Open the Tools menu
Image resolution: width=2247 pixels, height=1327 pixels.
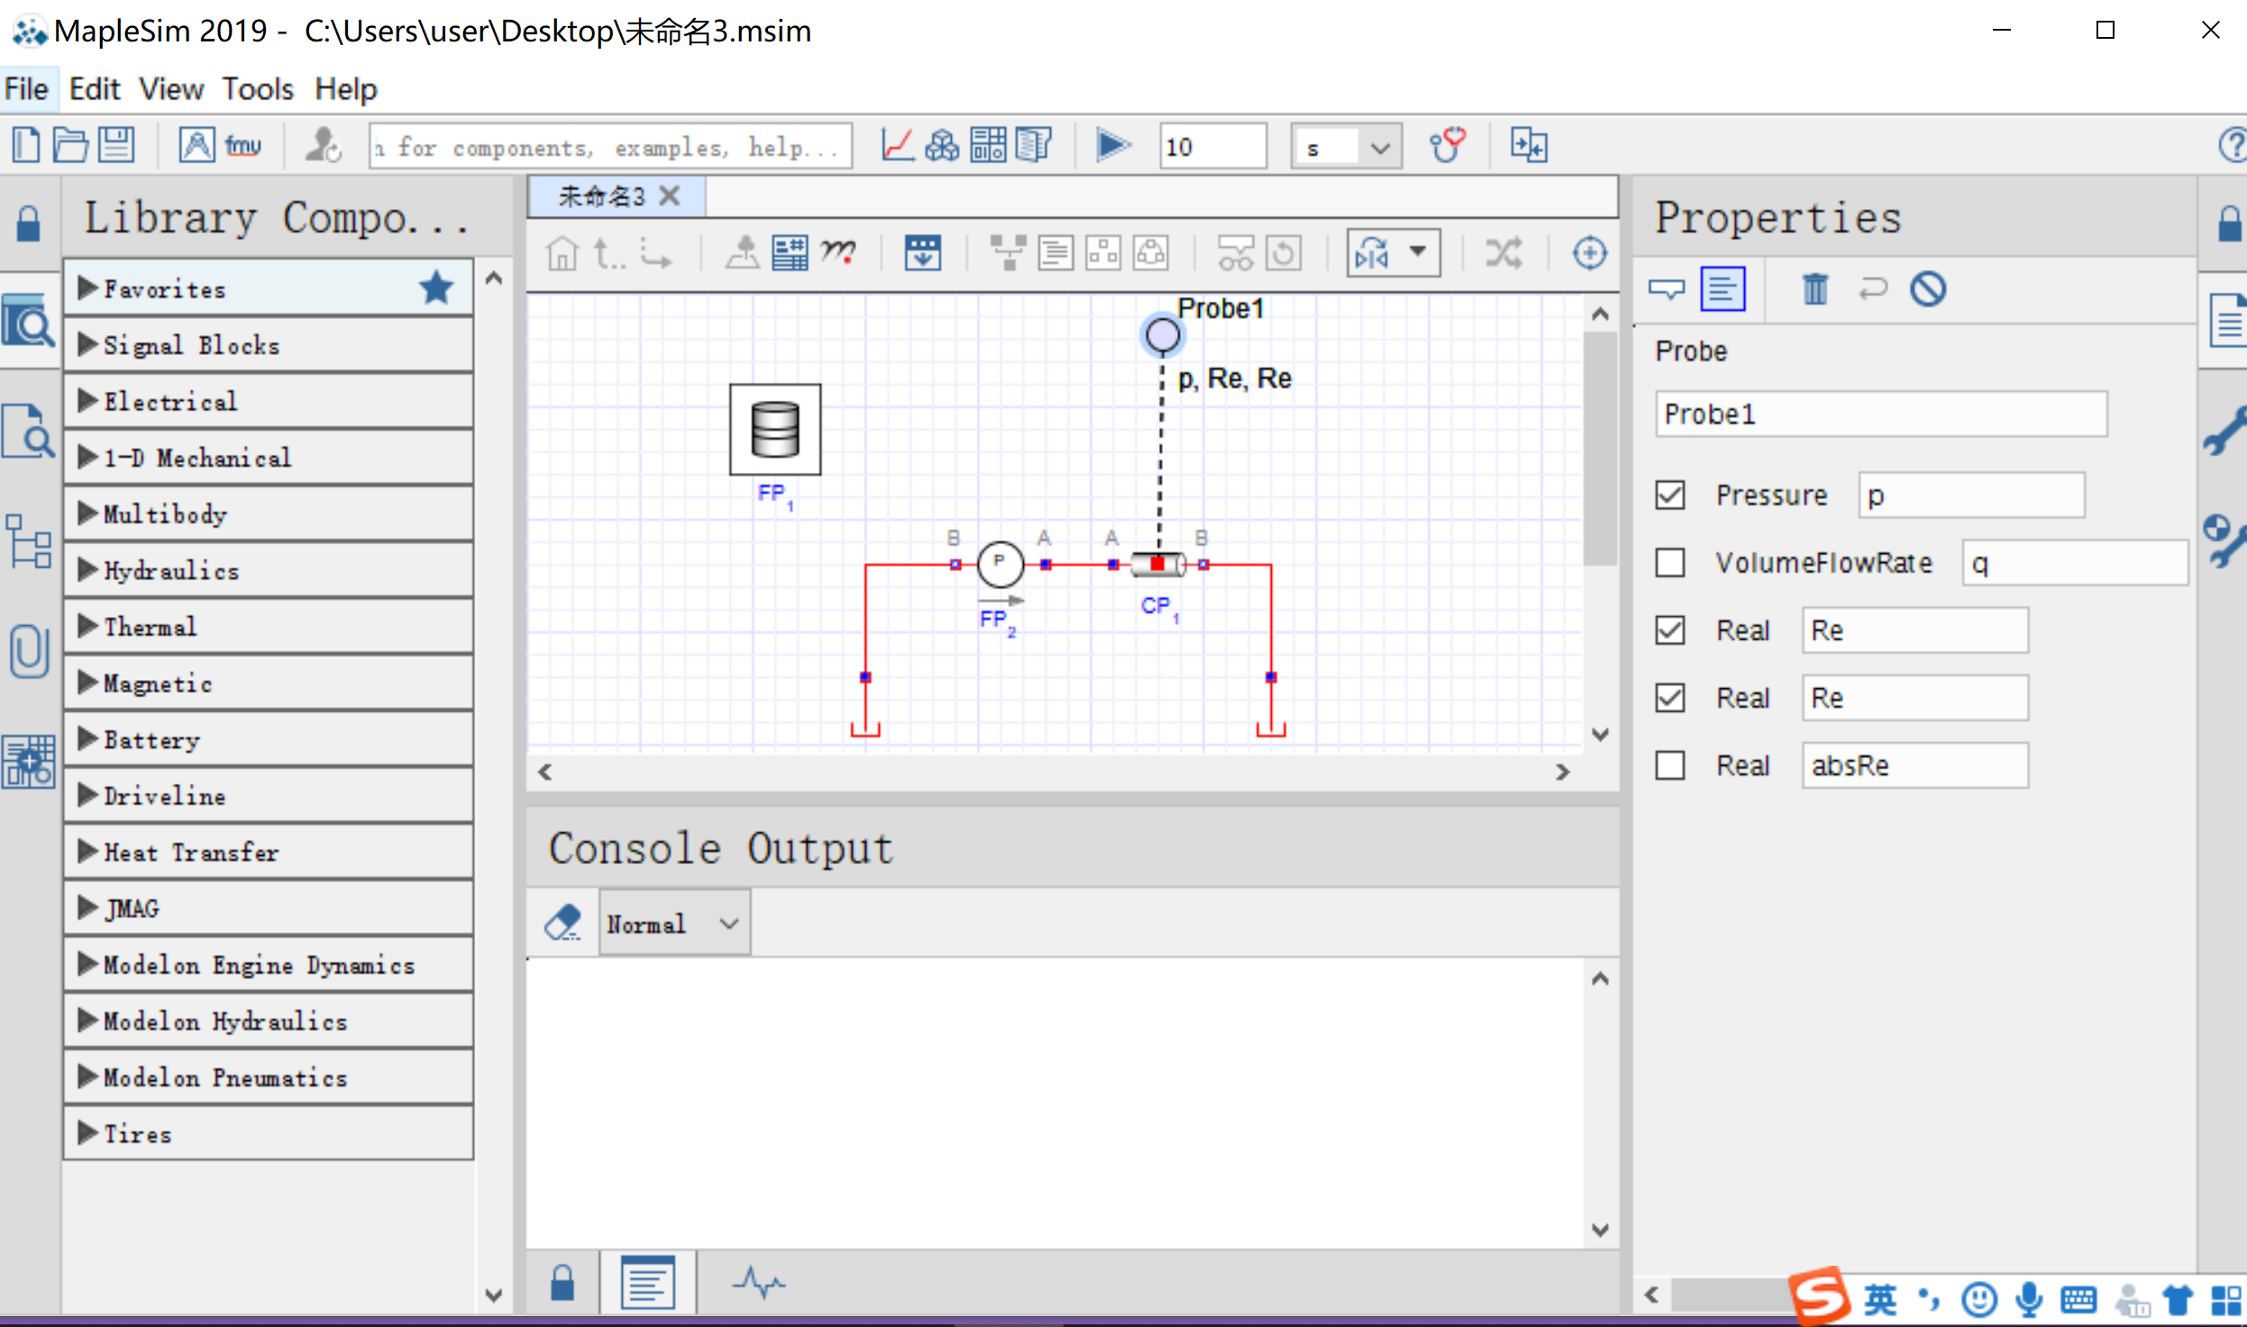[258, 89]
